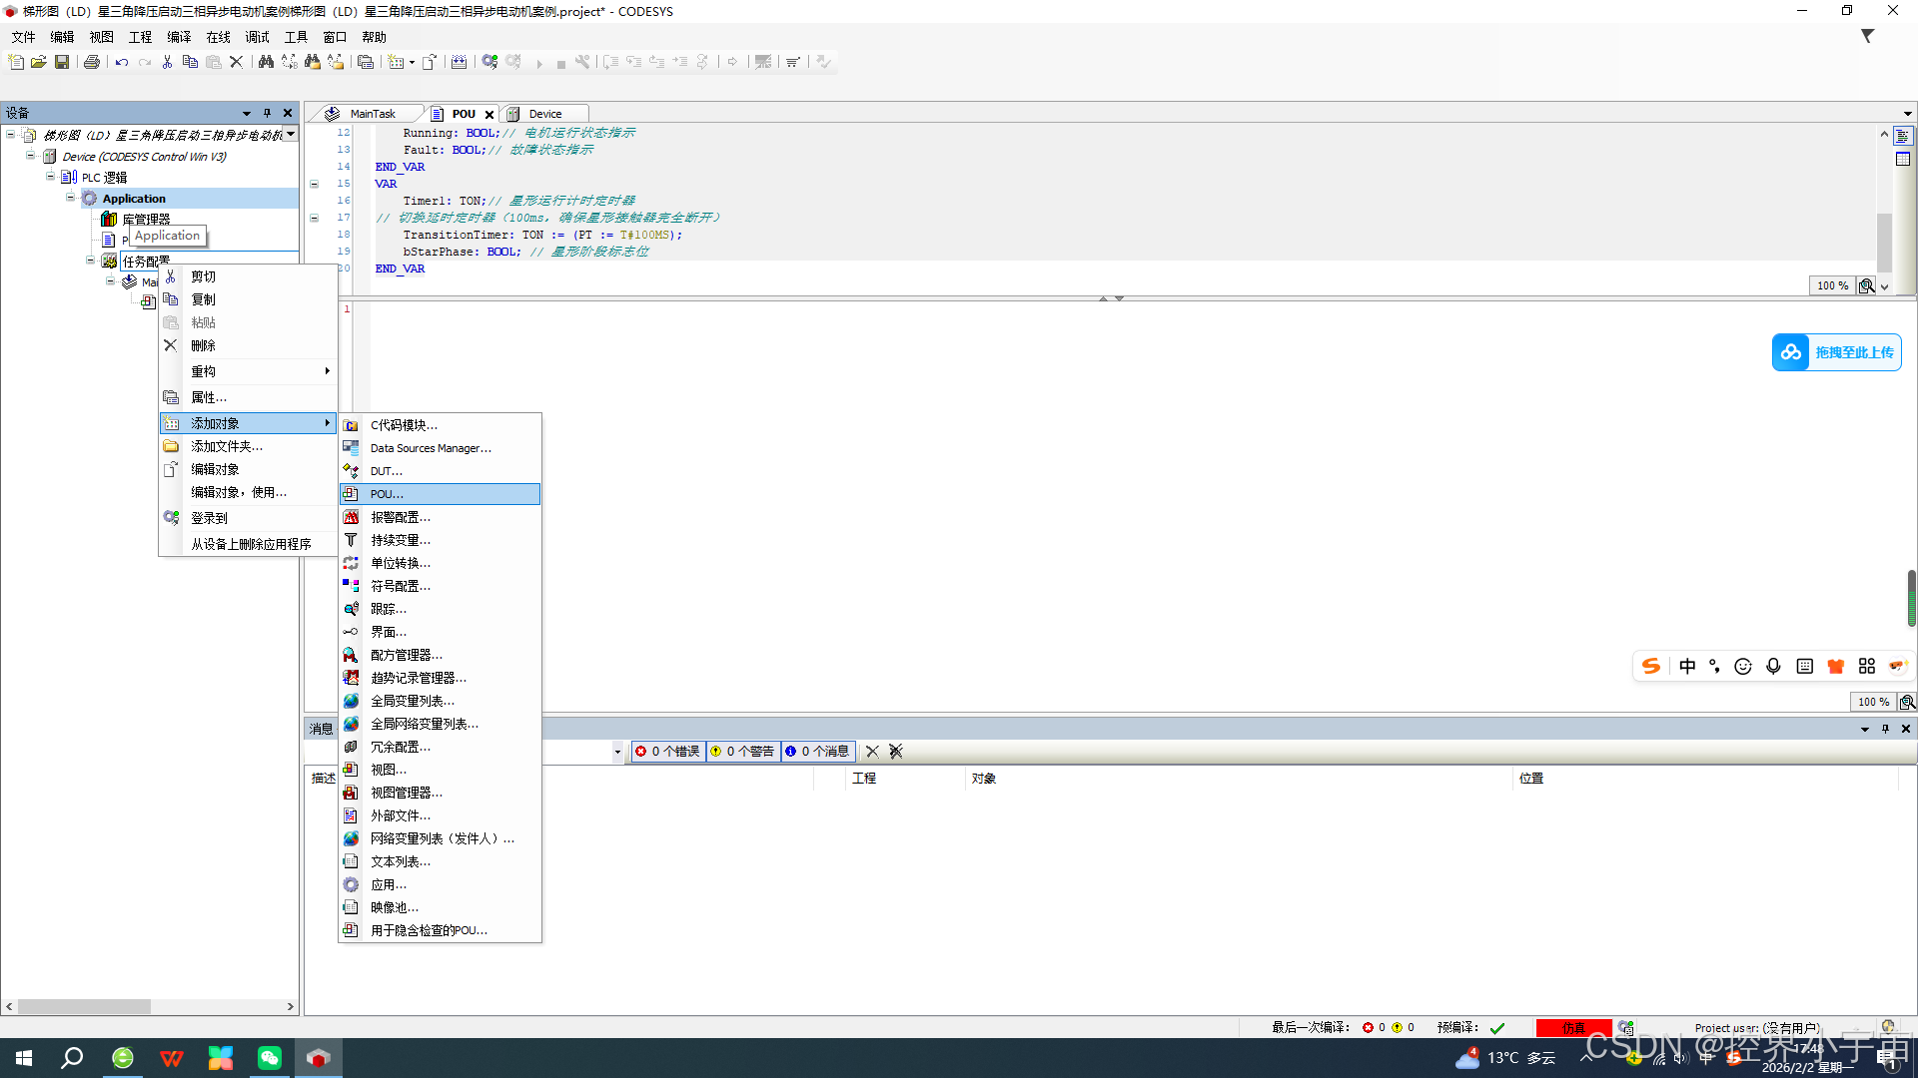Screen dimensions: 1918x1078
Task: Switch to the MainTask tab
Action: pyautogui.click(x=372, y=114)
